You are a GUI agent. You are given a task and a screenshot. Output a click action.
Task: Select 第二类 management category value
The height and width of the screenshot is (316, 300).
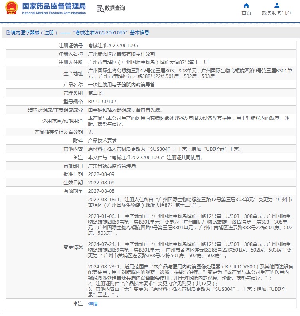(95, 93)
